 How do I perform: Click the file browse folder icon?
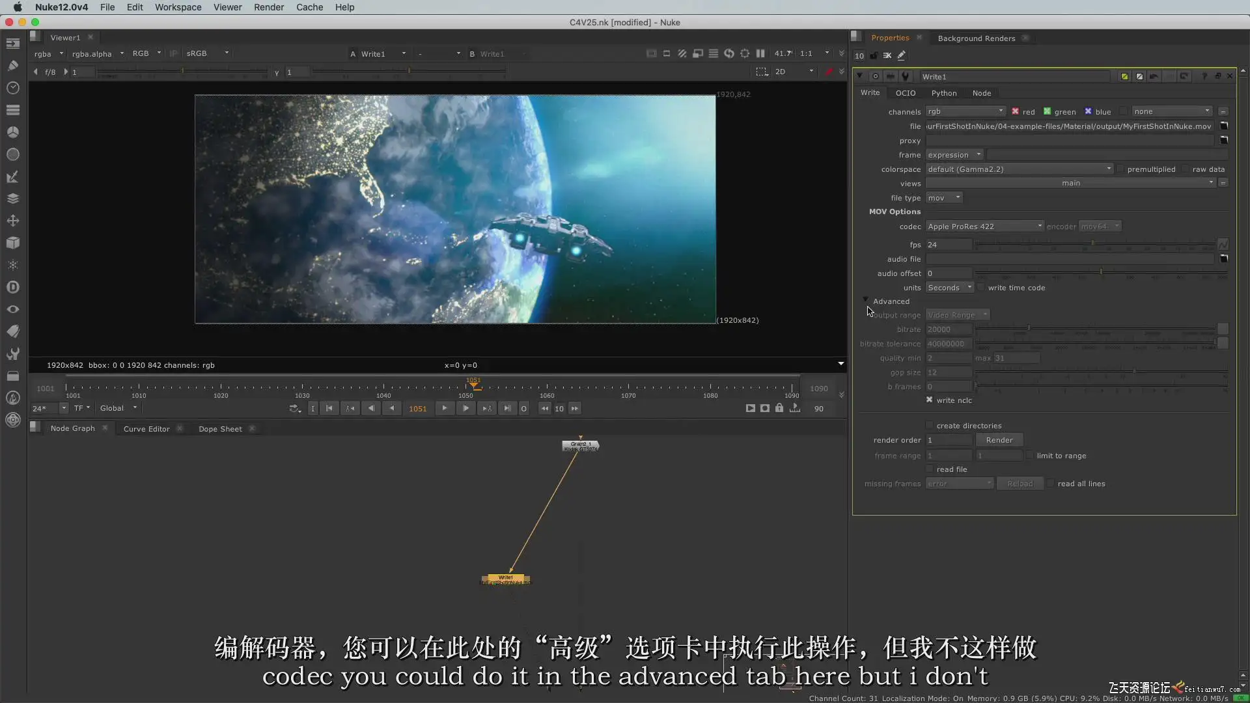click(1223, 126)
